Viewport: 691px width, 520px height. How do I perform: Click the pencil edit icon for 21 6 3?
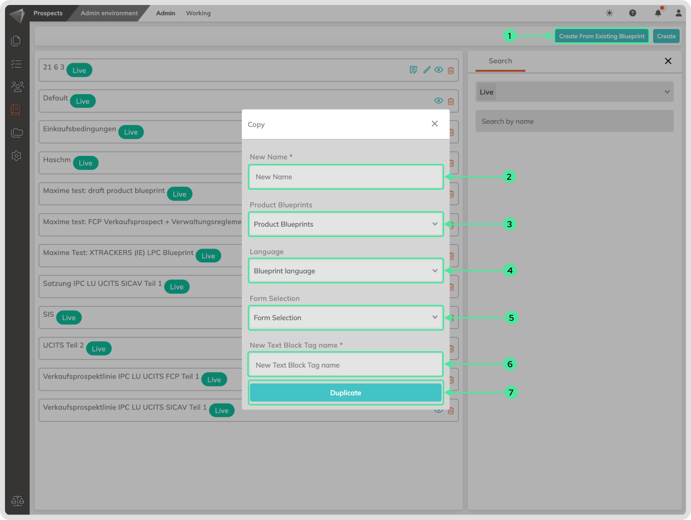(427, 70)
